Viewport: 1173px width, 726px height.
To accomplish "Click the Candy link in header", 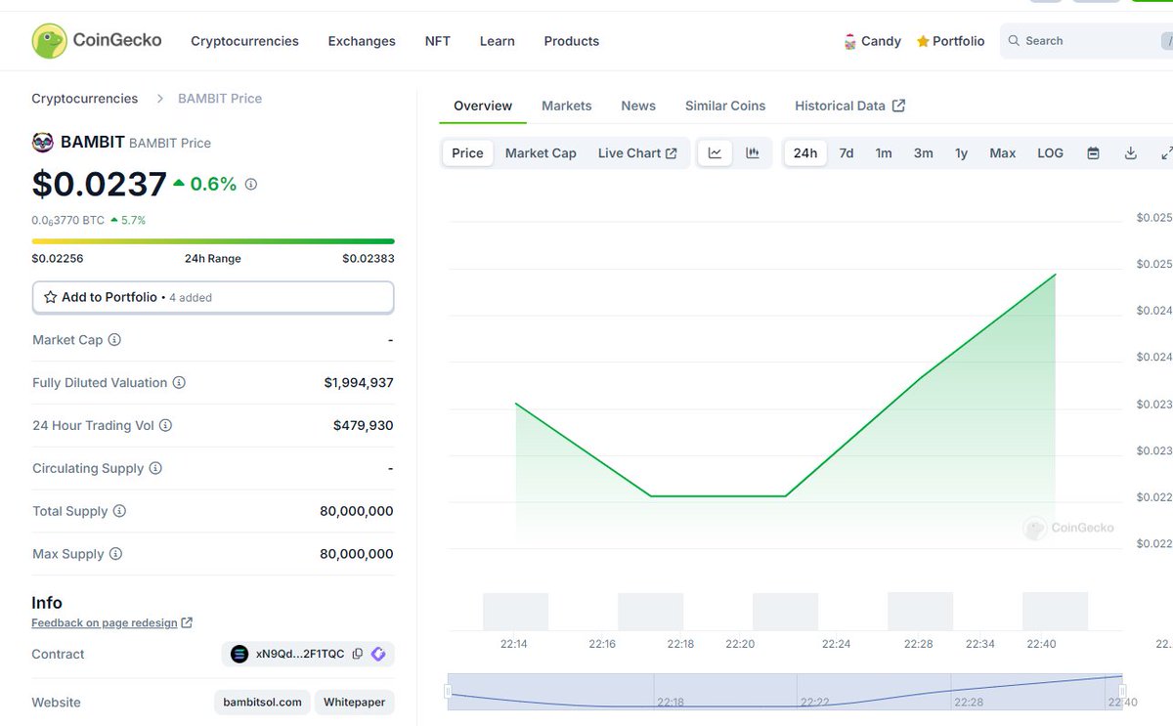I will click(x=872, y=41).
